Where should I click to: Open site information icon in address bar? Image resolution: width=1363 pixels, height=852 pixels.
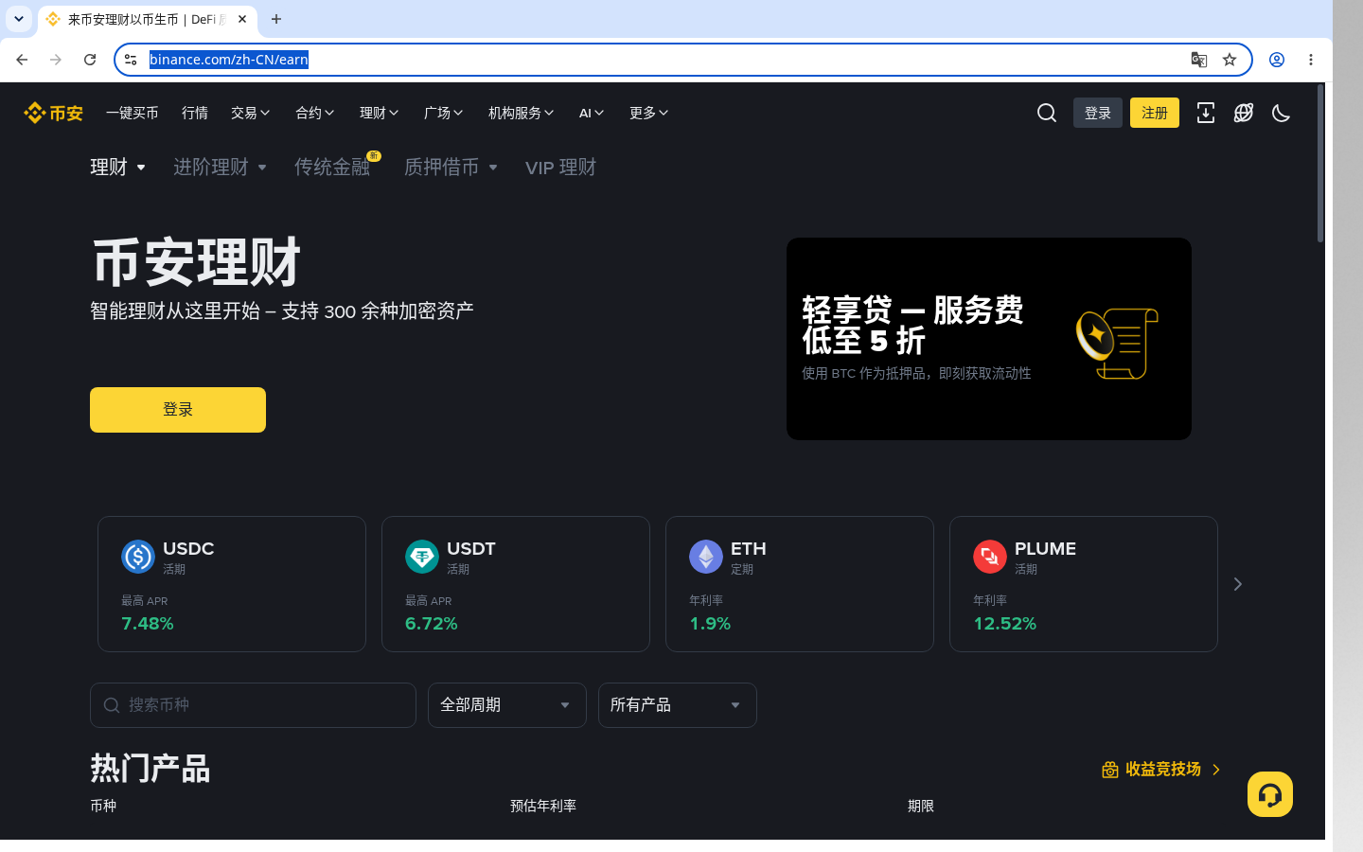(x=131, y=60)
